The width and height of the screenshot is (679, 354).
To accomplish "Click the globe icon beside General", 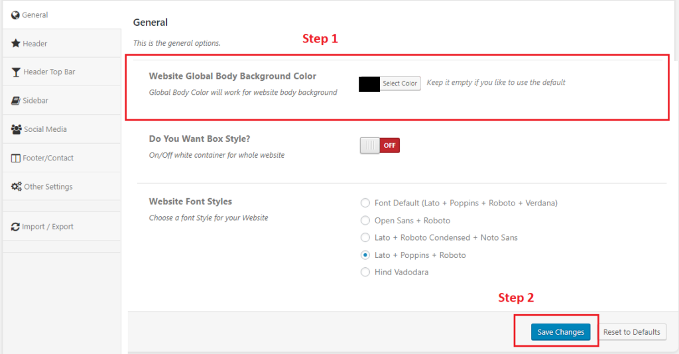I will 15,15.
